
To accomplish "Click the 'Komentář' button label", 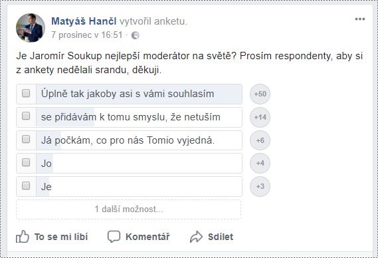I will 147,237.
